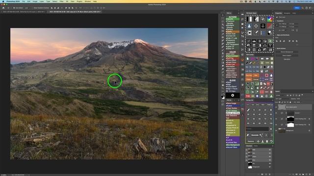Click the blue Share button
314x176 pixels.
pyautogui.click(x=297, y=8)
